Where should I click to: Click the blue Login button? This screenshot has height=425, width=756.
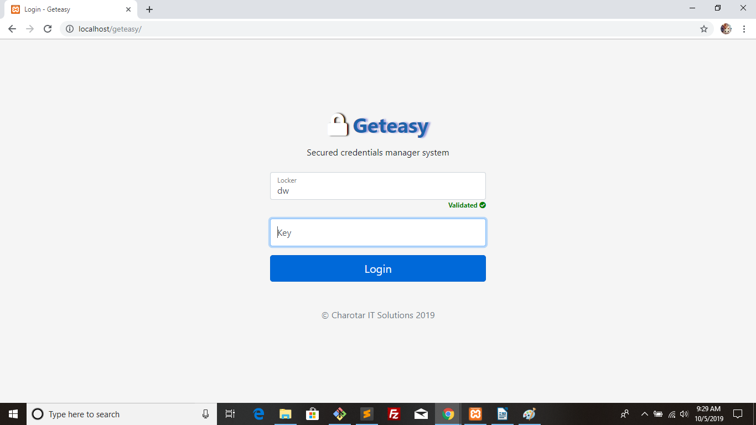378,268
